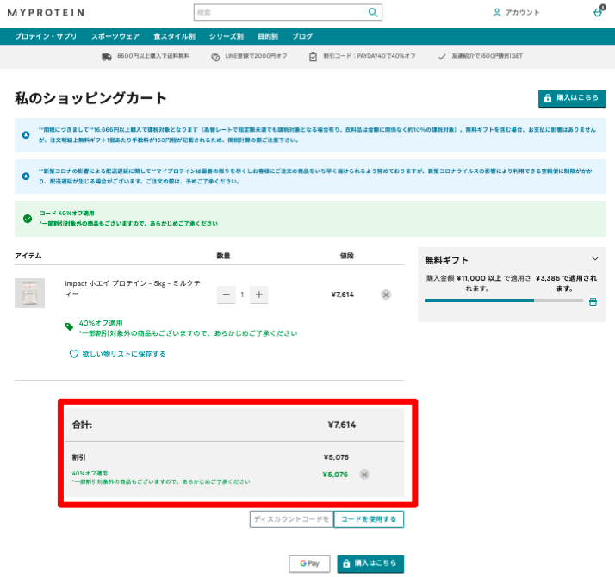
Task: Open シリーズ別 menu
Action: [x=227, y=36]
